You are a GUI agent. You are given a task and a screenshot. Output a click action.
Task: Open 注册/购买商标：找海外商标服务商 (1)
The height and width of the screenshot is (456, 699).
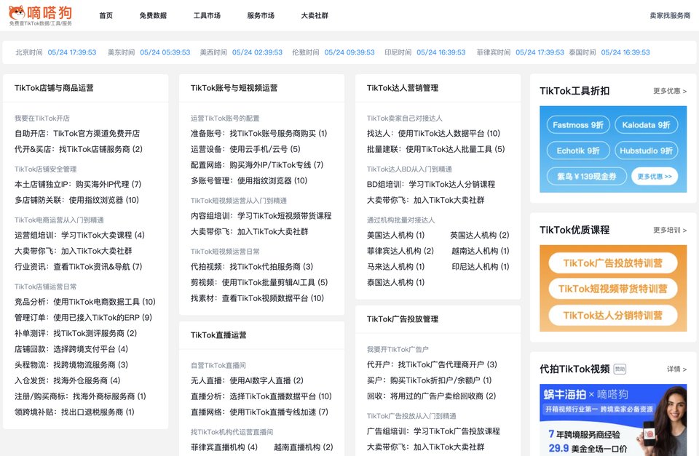click(x=80, y=396)
